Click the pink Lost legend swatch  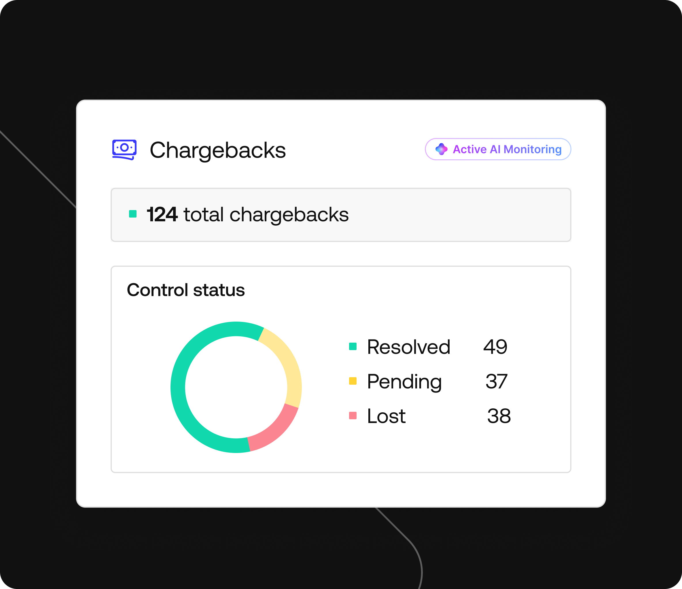coord(353,416)
